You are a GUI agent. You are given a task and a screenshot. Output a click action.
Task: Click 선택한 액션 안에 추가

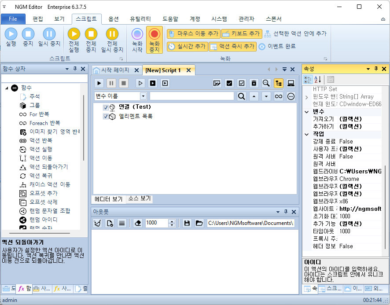[x=295, y=33]
